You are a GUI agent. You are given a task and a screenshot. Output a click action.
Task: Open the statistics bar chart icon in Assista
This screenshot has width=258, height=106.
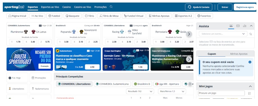pyautogui.click(x=245, y=26)
